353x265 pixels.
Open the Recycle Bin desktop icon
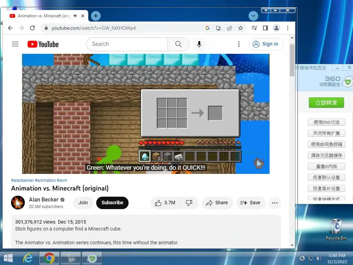point(336,229)
